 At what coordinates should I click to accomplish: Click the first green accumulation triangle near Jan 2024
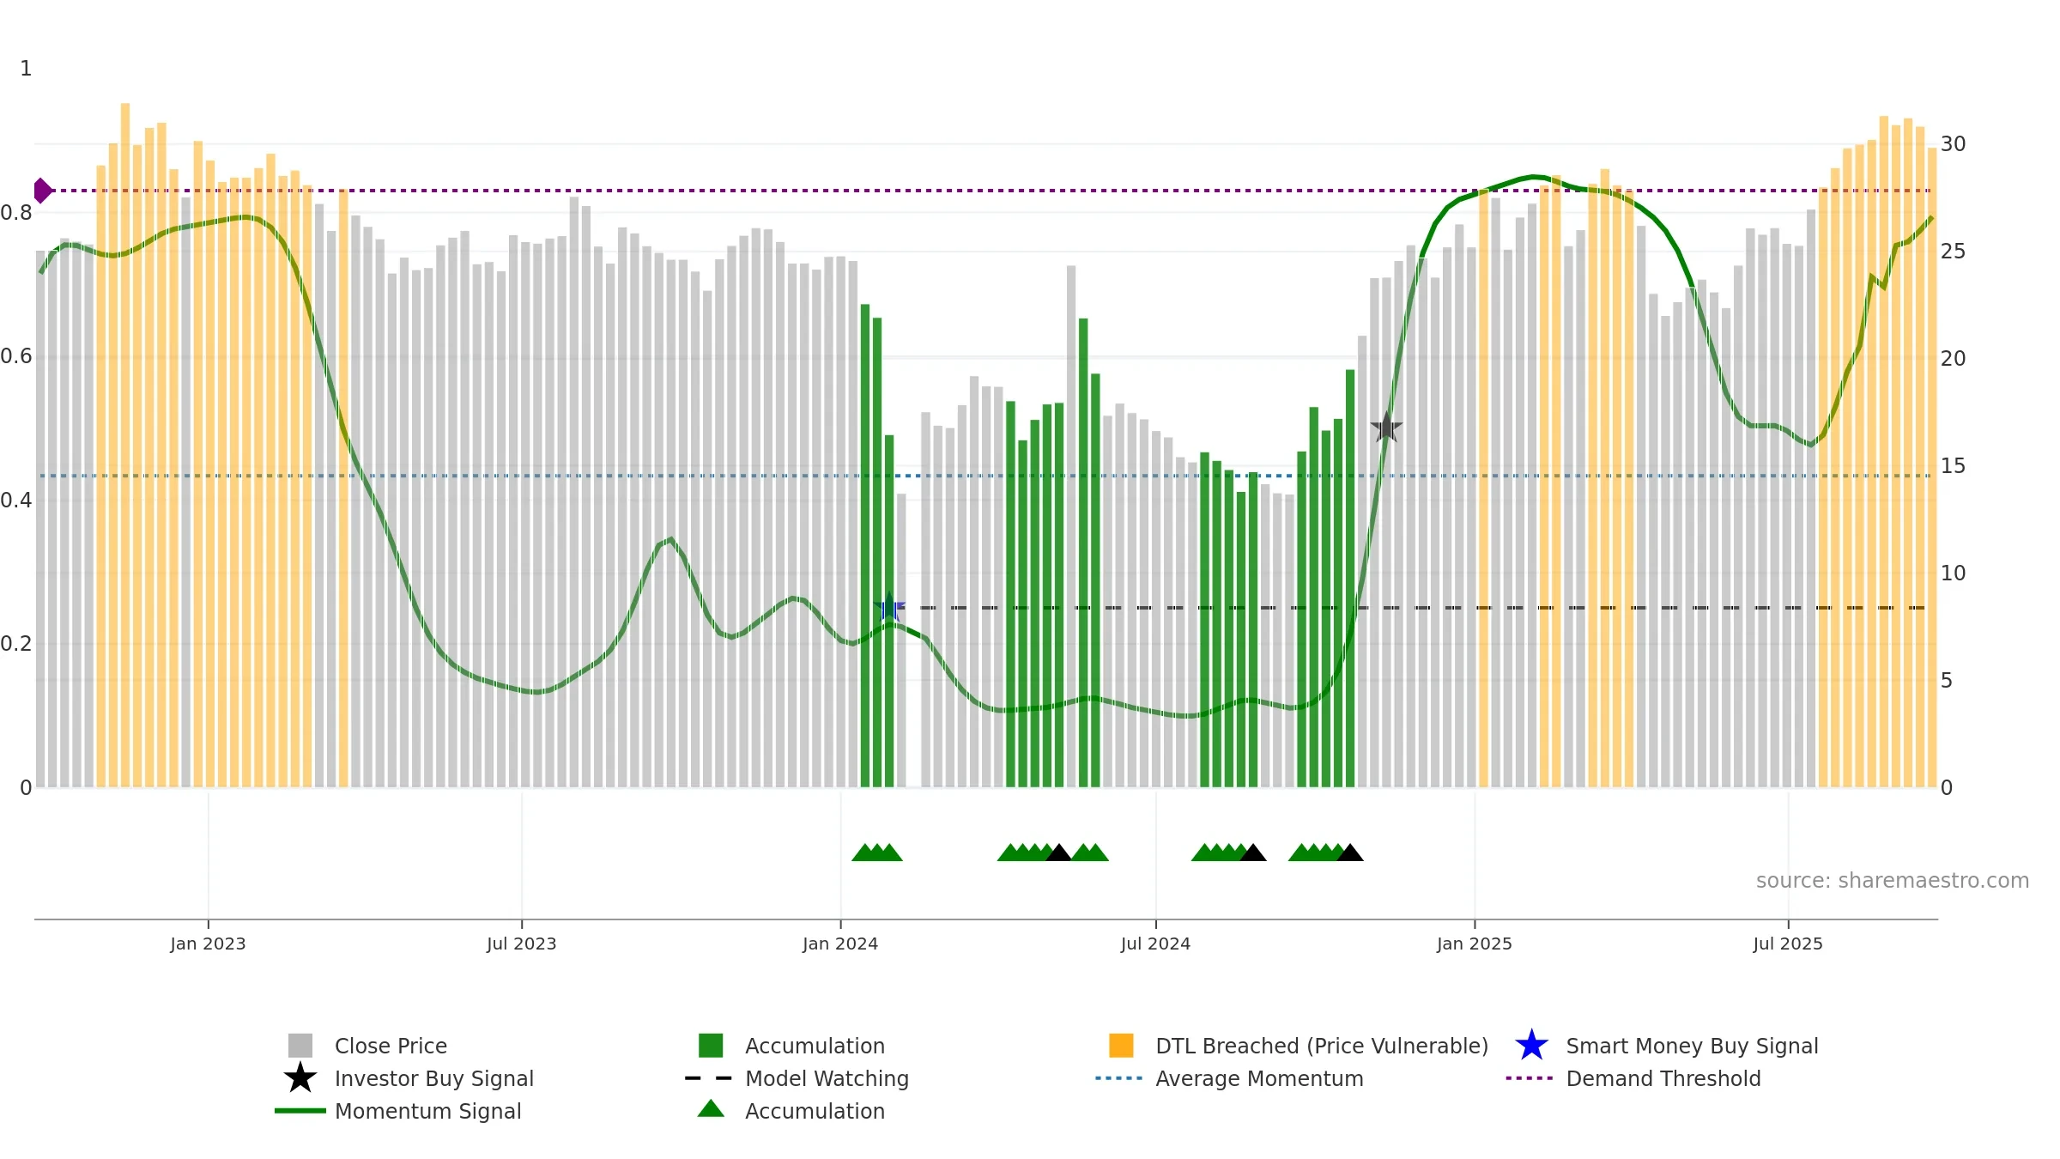865,853
